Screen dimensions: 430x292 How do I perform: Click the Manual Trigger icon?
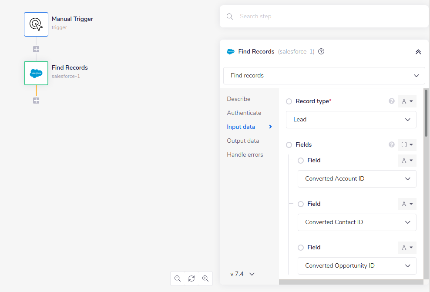[36, 24]
